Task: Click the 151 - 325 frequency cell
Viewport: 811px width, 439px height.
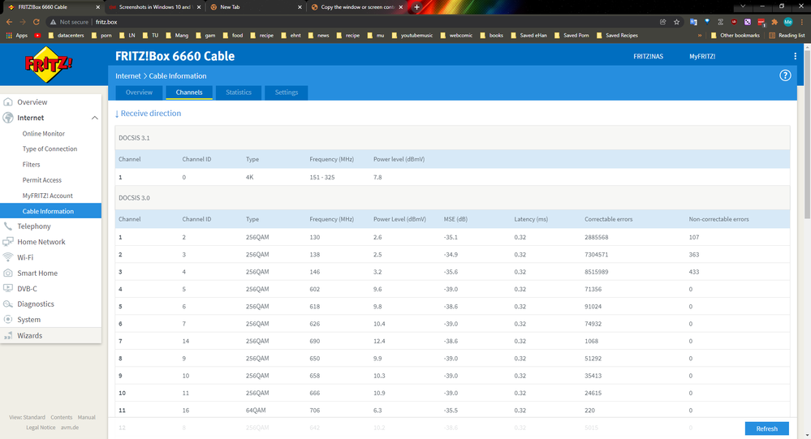Action: pos(321,178)
